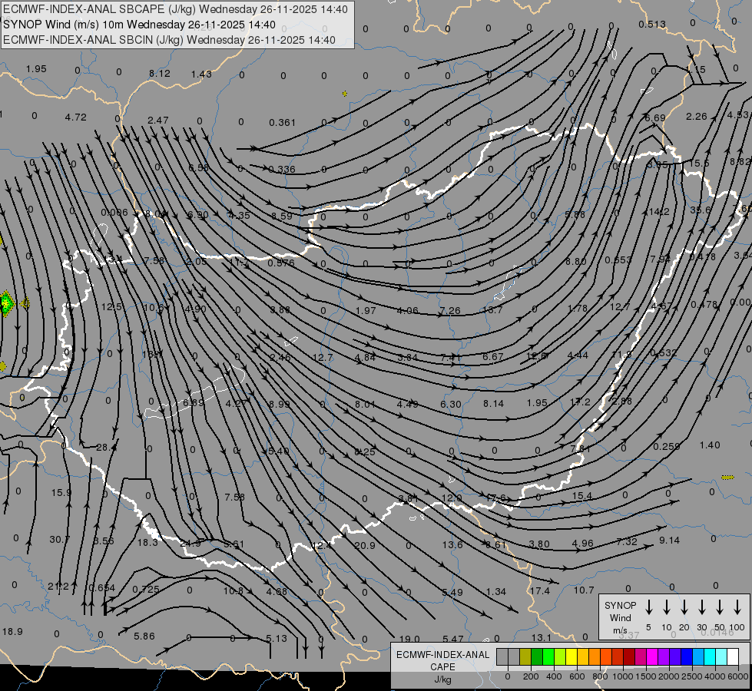Click the 200 tick label on the CAPE scale
The image size is (752, 691).
(x=531, y=676)
